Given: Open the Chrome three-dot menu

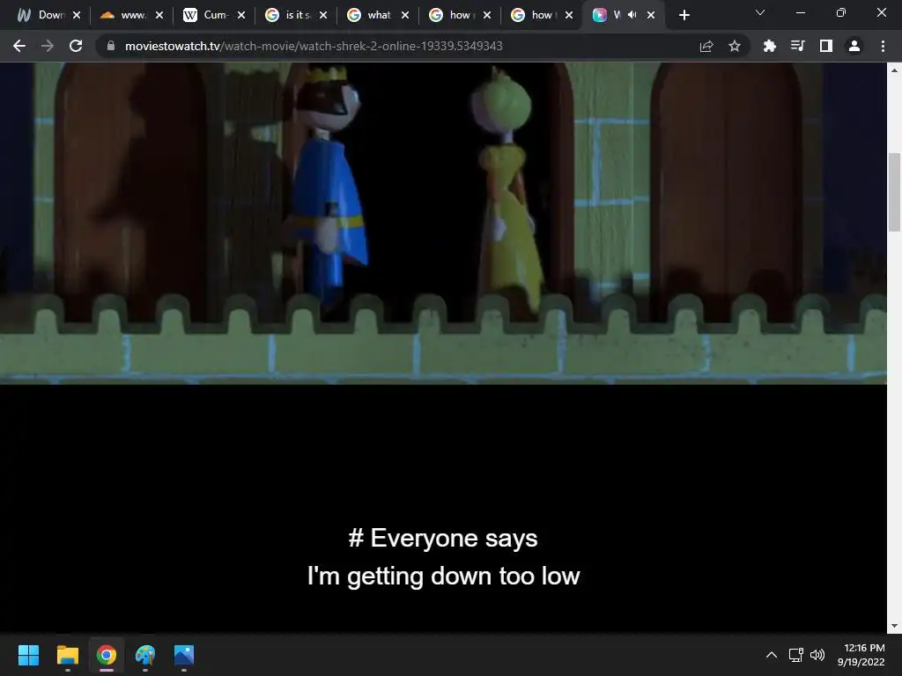Looking at the screenshot, I should click(x=883, y=46).
